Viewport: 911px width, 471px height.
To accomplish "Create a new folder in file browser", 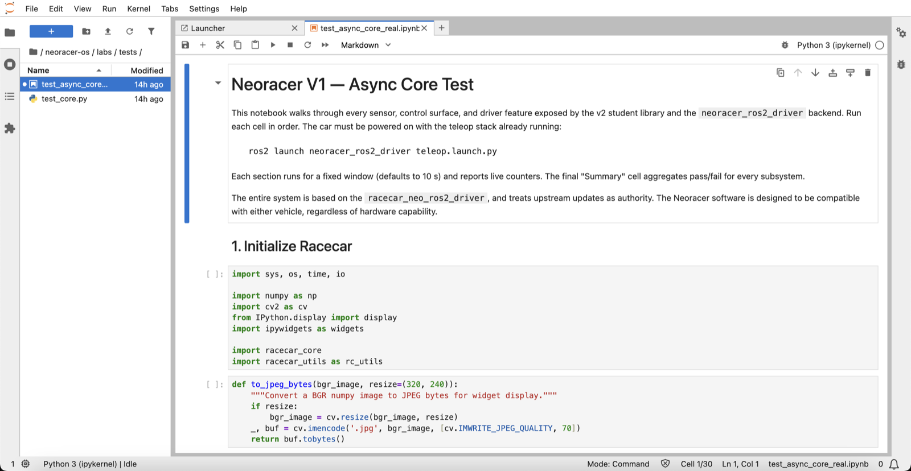I will click(86, 31).
